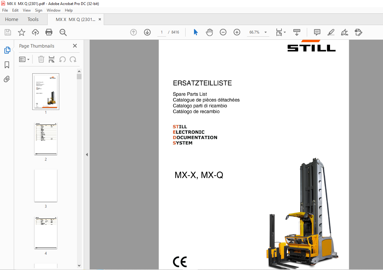This screenshot has width=383, height=270.
Task: Open the Attachments paperclip panel
Action: click(7, 79)
